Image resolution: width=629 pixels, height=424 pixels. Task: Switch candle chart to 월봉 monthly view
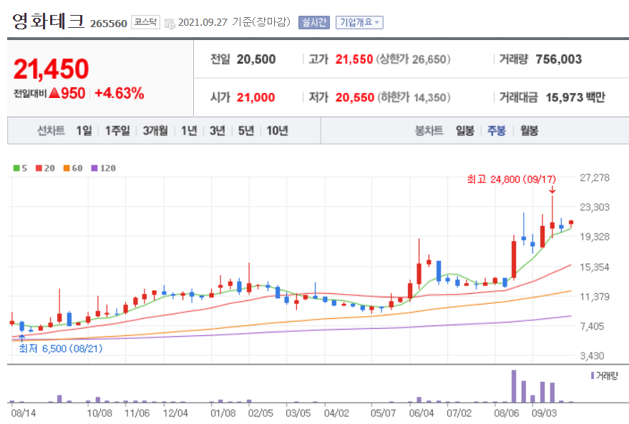point(529,131)
